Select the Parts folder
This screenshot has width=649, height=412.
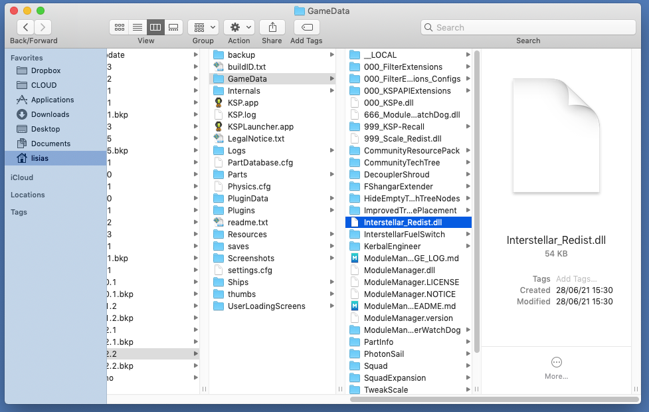click(x=272, y=174)
